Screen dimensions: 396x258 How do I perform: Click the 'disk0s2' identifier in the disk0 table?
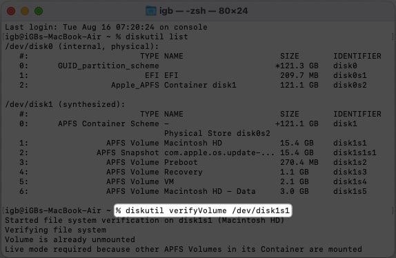(x=350, y=85)
